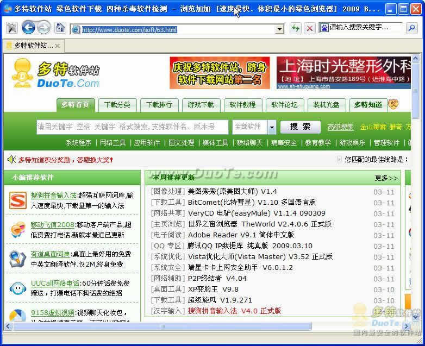
Task: Click the 多特知道积分奖励 announcement link
Action: click(66, 160)
